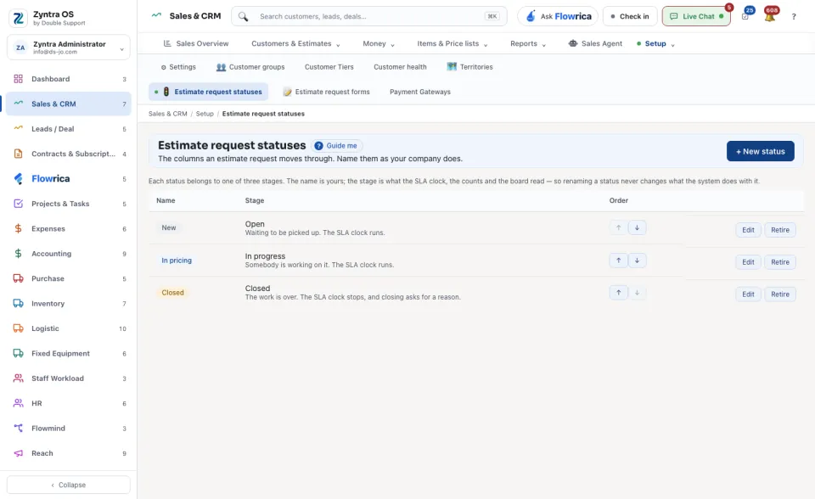815x499 pixels.
Task: Move the Closed status up
Action: 618,293
